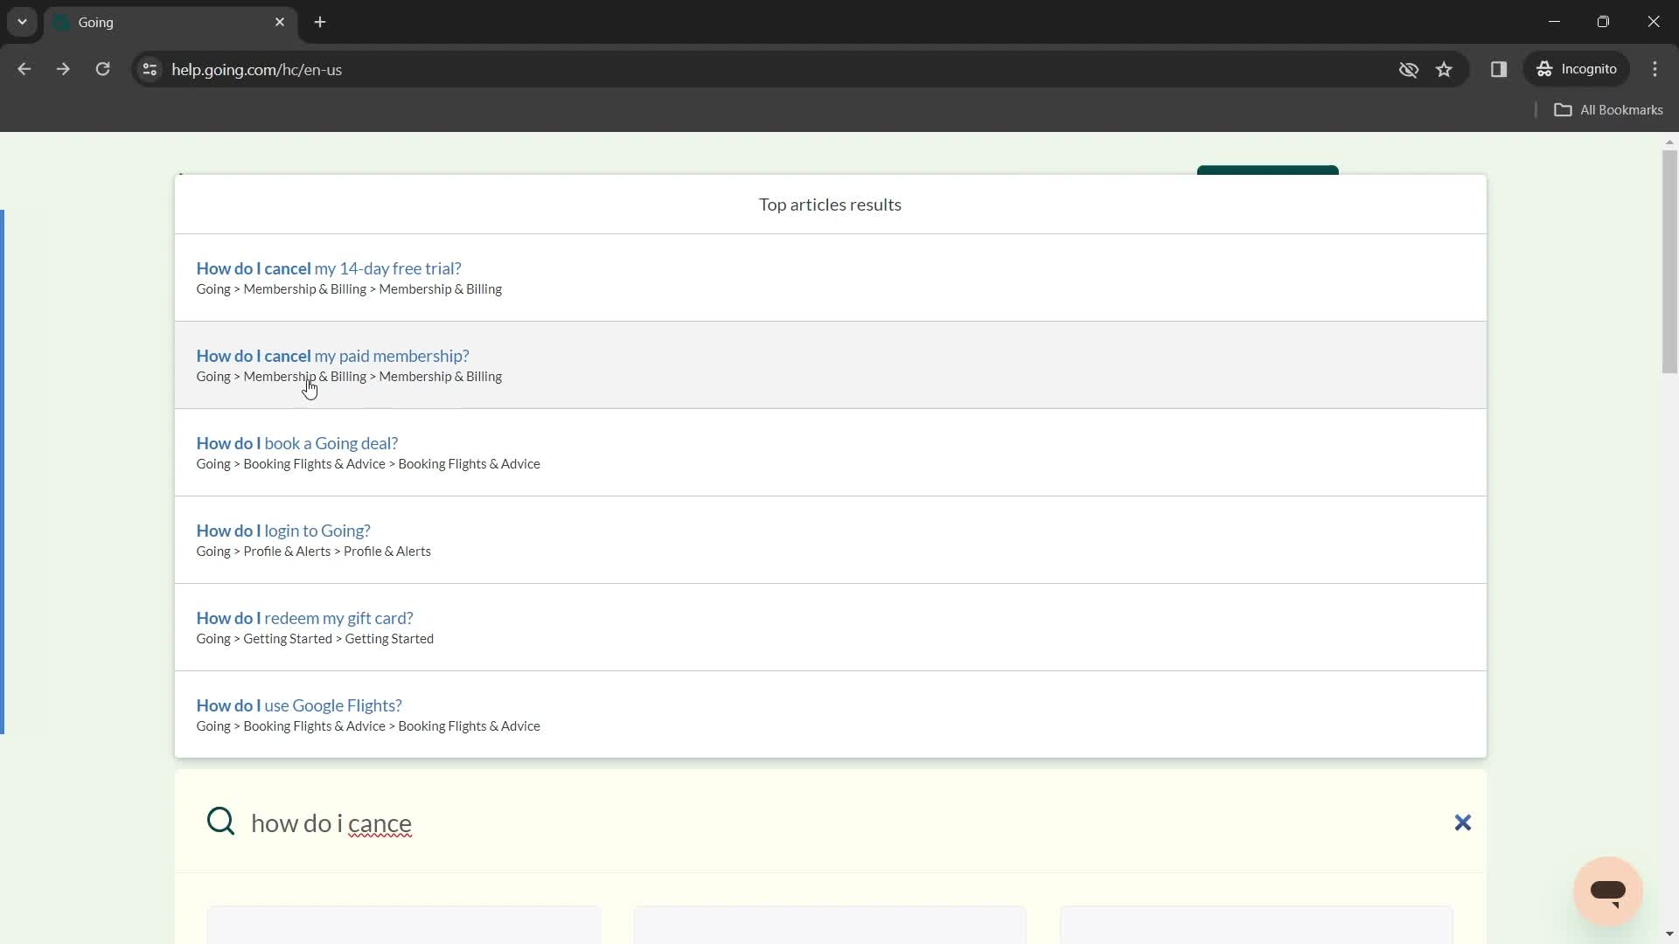The height and width of the screenshot is (944, 1679).
Task: Open 'How do I cancel my 14-day free trial?'
Action: (x=328, y=268)
